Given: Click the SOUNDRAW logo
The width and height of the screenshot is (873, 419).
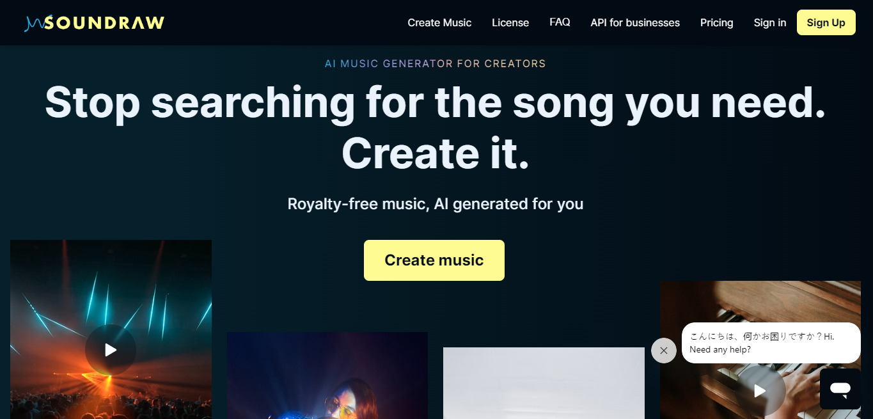Looking at the screenshot, I should point(95,23).
